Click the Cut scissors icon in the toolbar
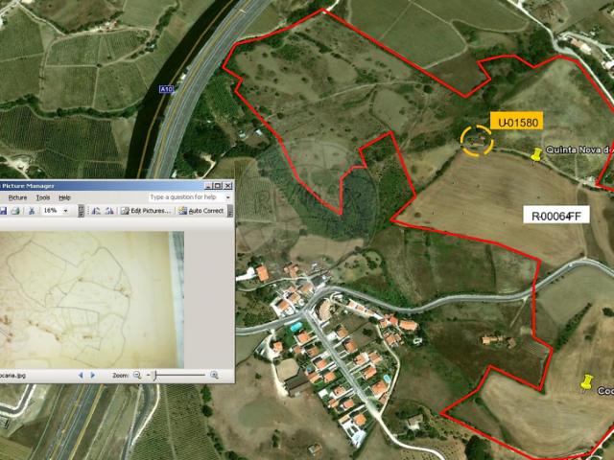 pos(32,211)
